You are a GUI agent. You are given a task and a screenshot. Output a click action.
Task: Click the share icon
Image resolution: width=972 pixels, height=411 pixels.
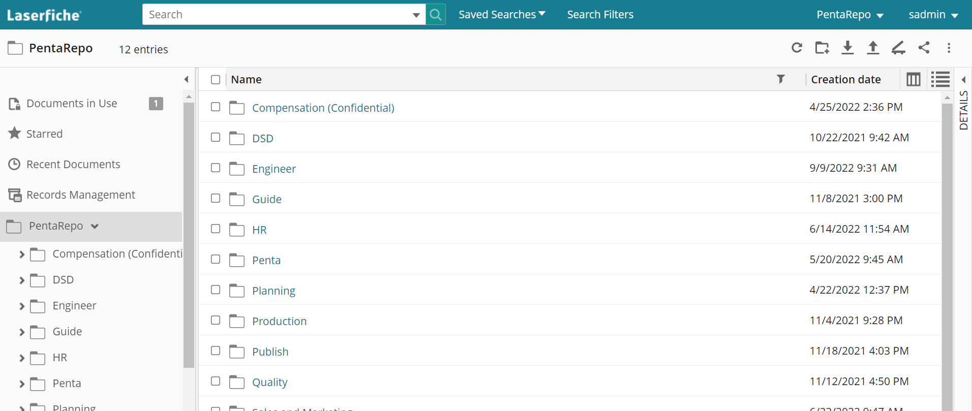pyautogui.click(x=924, y=48)
